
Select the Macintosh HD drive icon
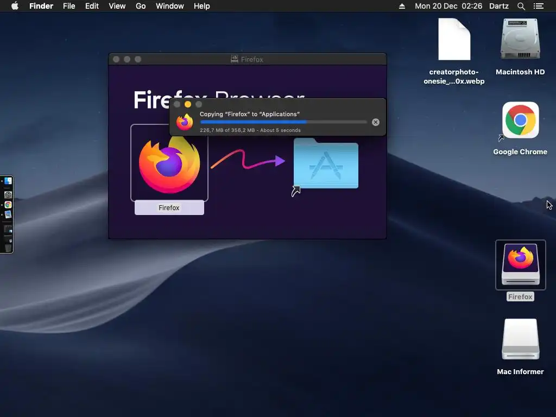point(520,39)
